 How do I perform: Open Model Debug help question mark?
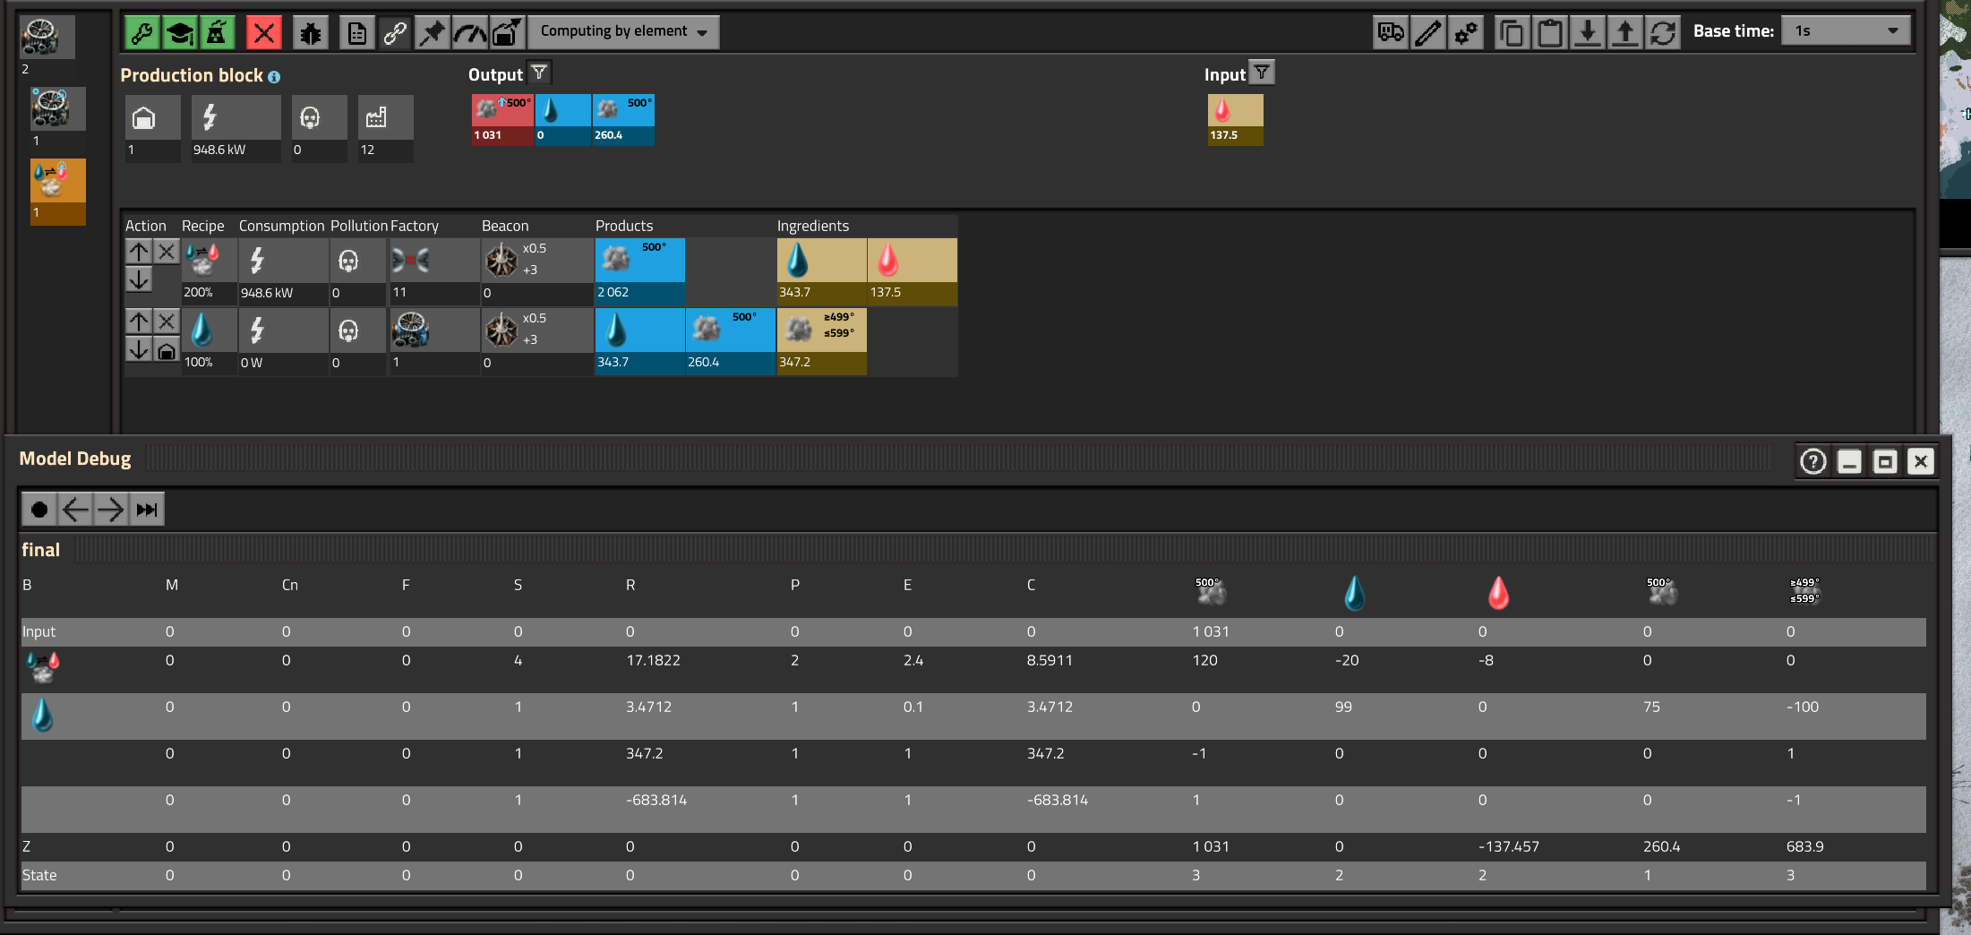[1813, 461]
